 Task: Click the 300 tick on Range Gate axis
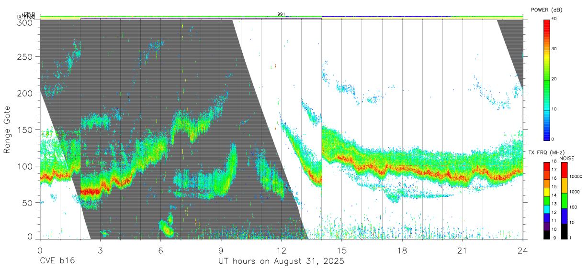[24, 22]
